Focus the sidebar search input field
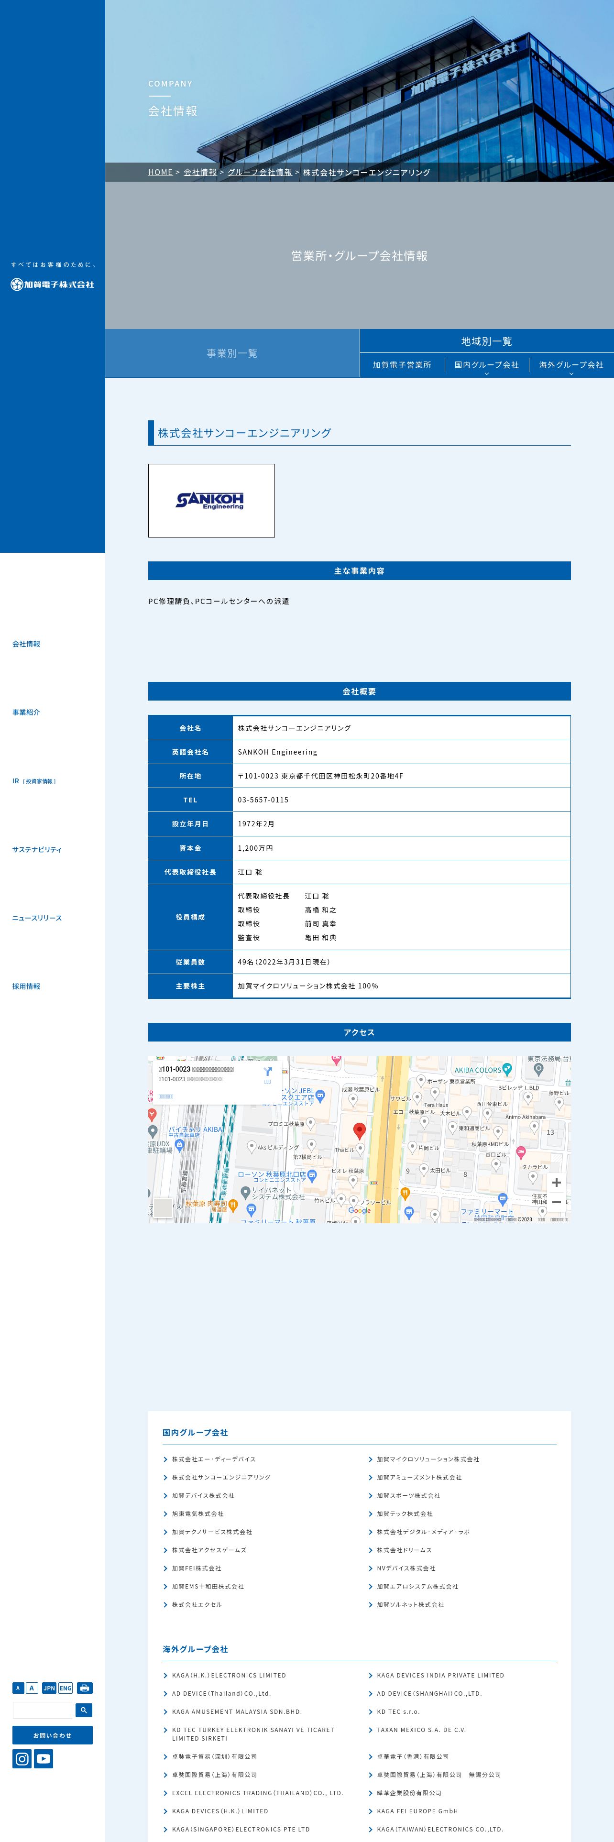 tap(42, 1710)
